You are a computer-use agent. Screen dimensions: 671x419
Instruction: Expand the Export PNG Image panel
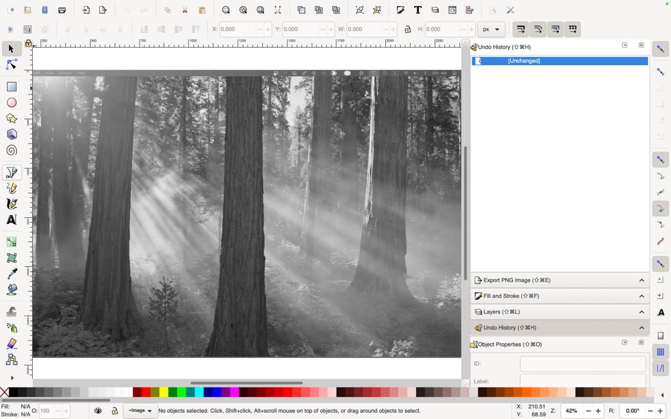coord(560,280)
